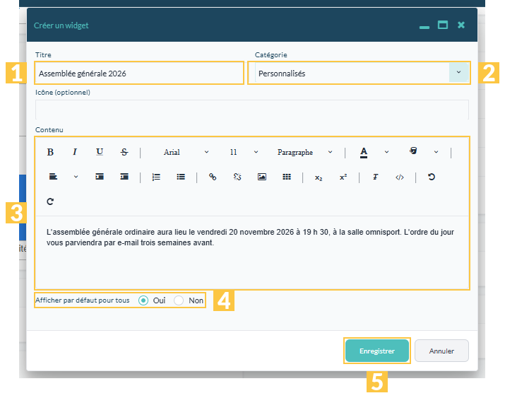
Task: Insert a numbered list
Action: (156, 177)
